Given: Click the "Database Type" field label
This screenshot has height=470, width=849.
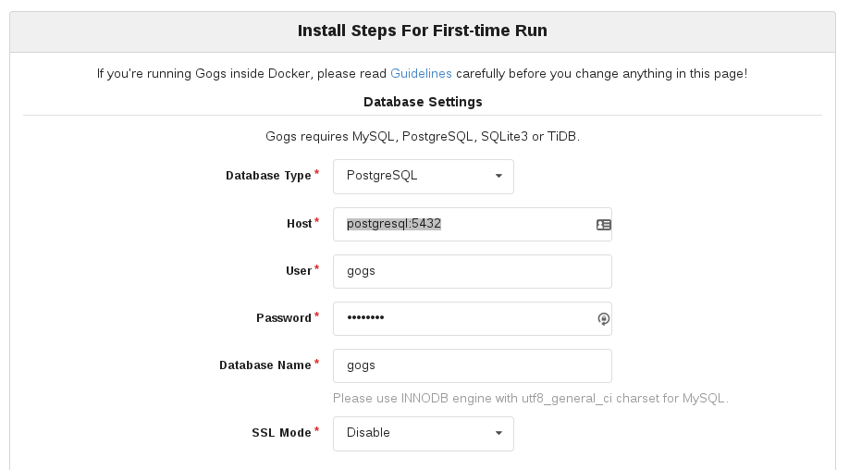Looking at the screenshot, I should coord(268,176).
